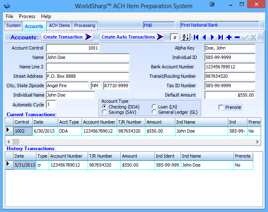Jump to the first account record
The image size is (268, 212).
coord(196,37)
